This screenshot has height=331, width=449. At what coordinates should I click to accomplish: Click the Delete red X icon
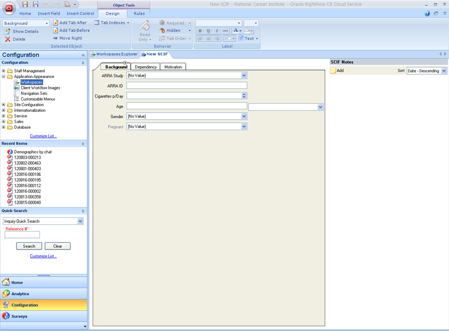pyautogui.click(x=8, y=39)
